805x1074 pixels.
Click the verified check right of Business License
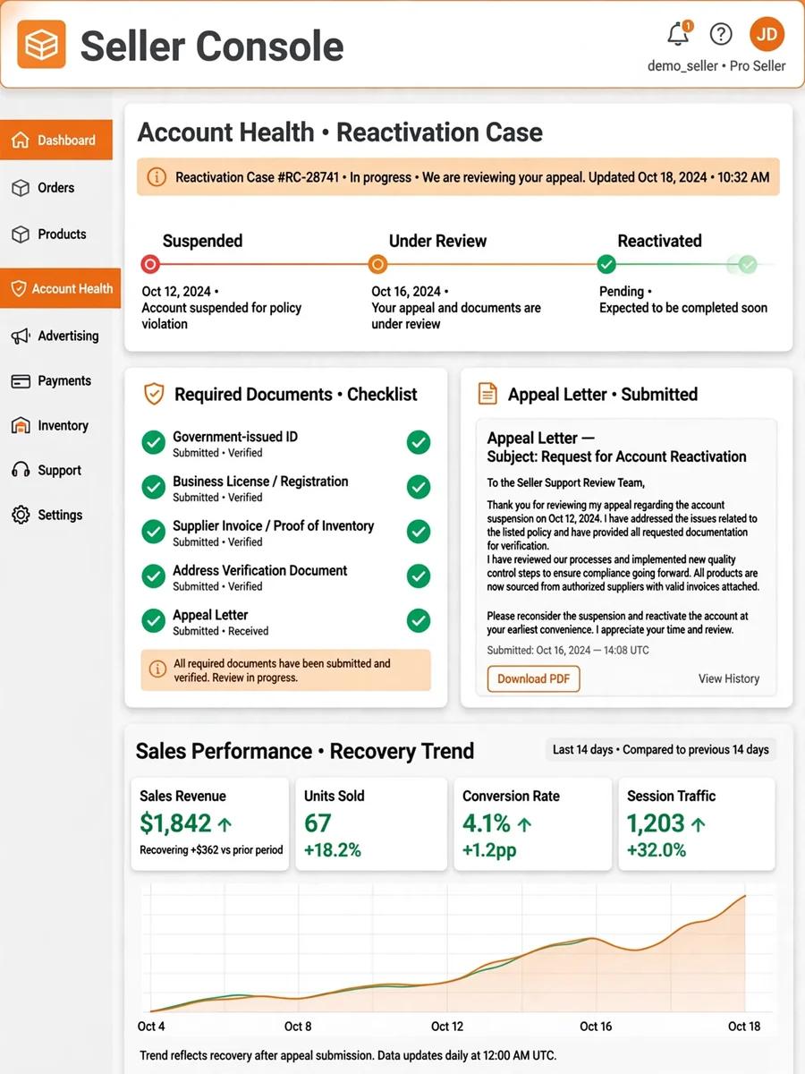(x=419, y=487)
